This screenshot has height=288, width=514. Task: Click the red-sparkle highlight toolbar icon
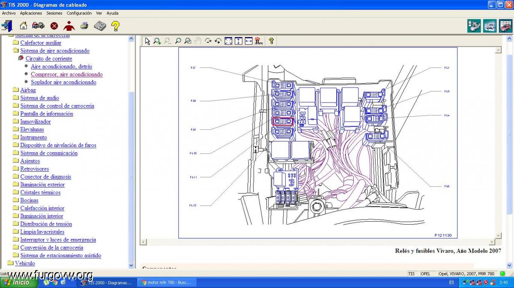point(258,41)
